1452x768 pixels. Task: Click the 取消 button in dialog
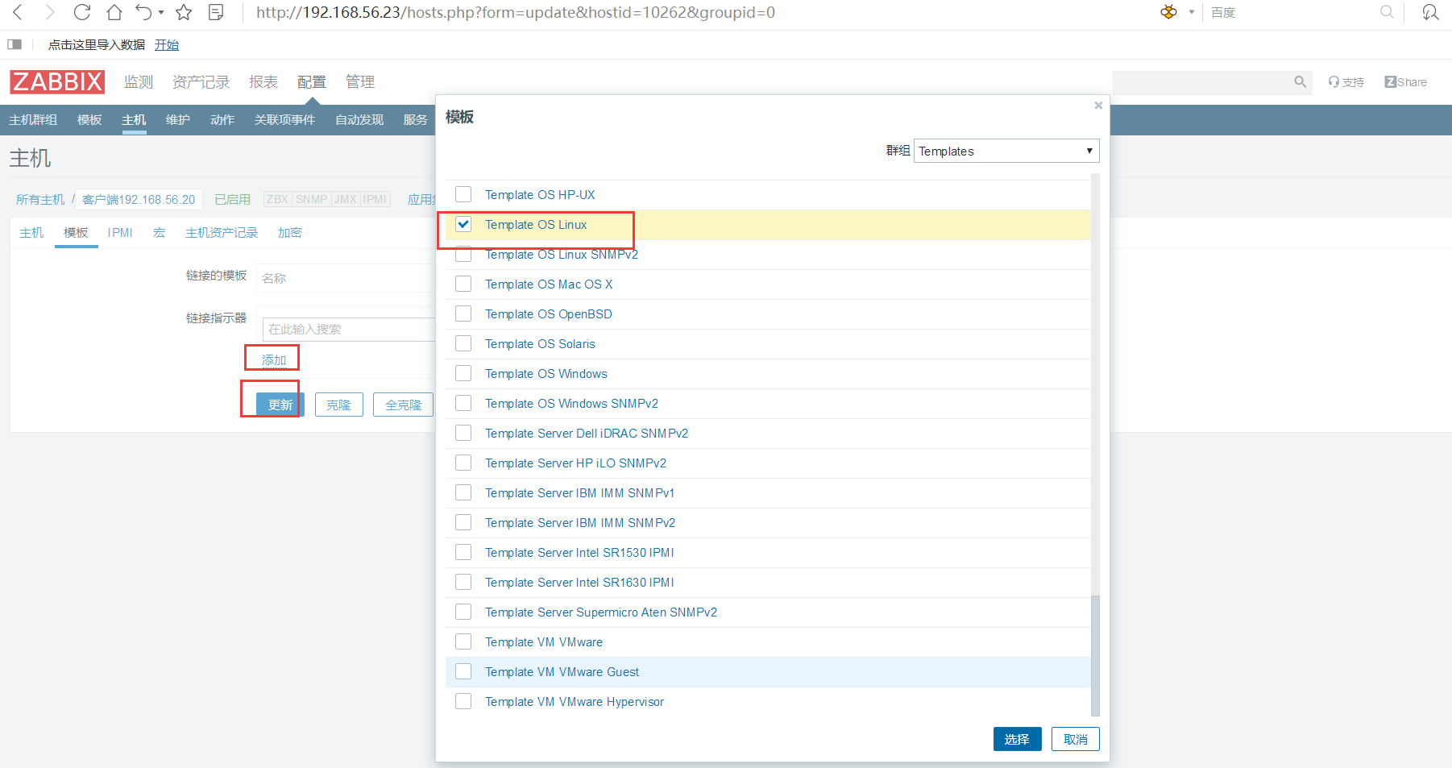coord(1076,739)
